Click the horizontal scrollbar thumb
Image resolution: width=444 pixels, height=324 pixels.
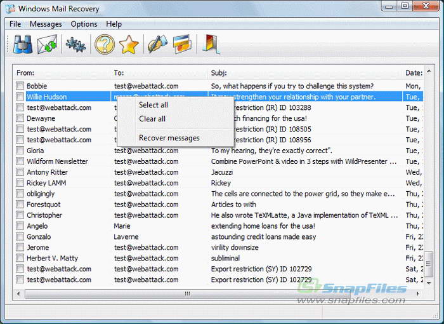click(x=188, y=294)
